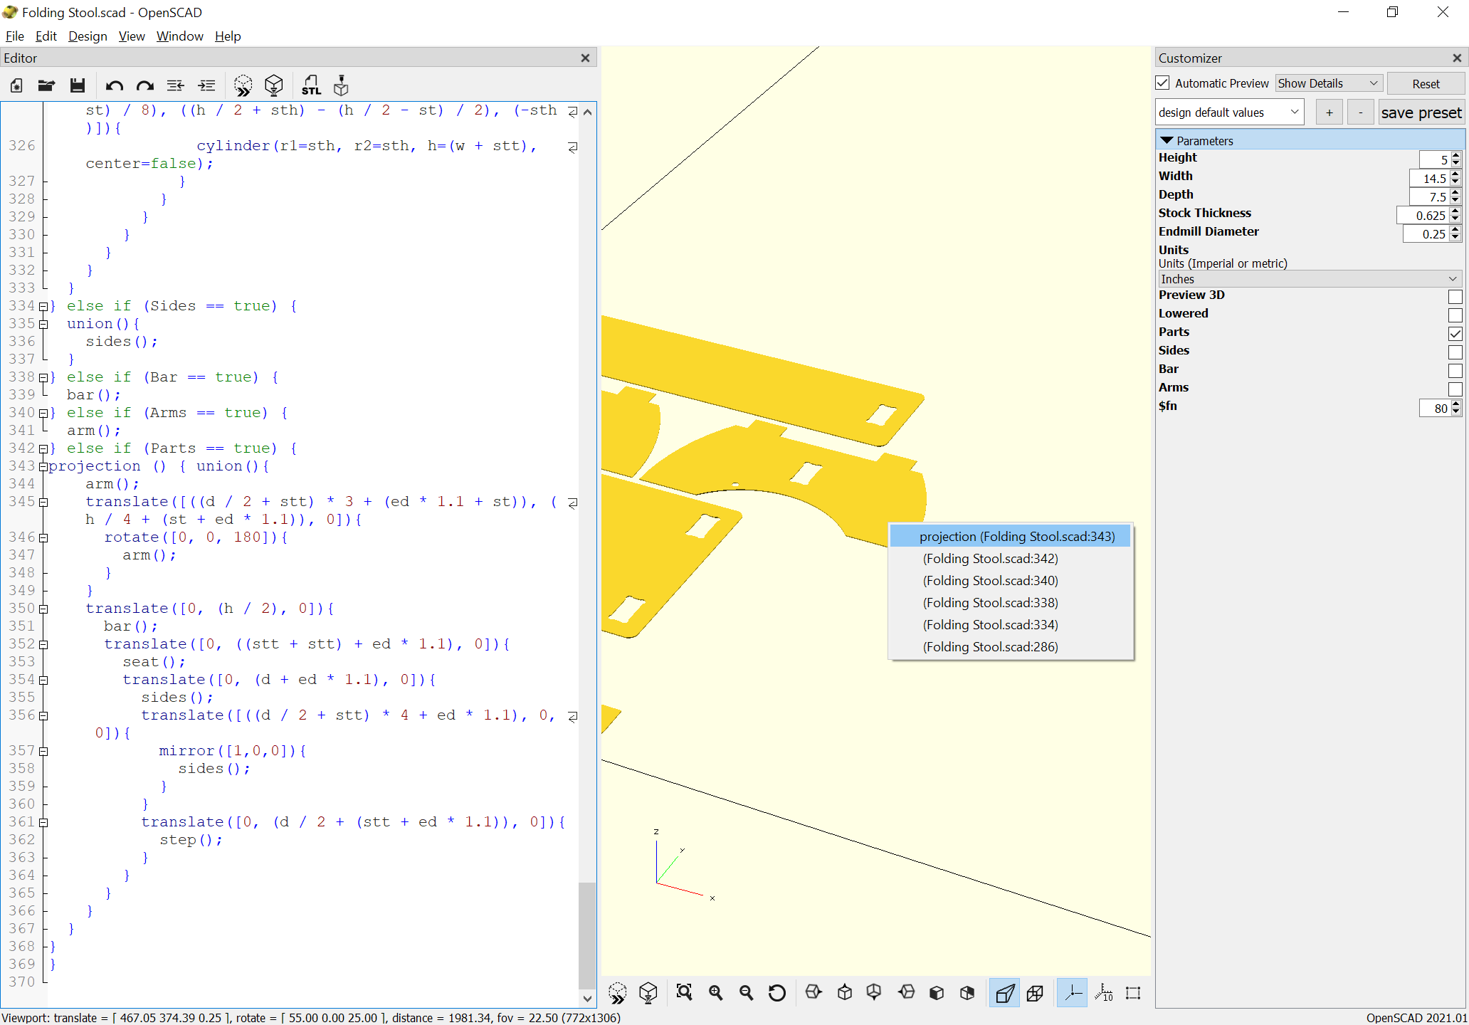Click the Stock Thickness value field
The image size is (1469, 1025).
(1422, 215)
